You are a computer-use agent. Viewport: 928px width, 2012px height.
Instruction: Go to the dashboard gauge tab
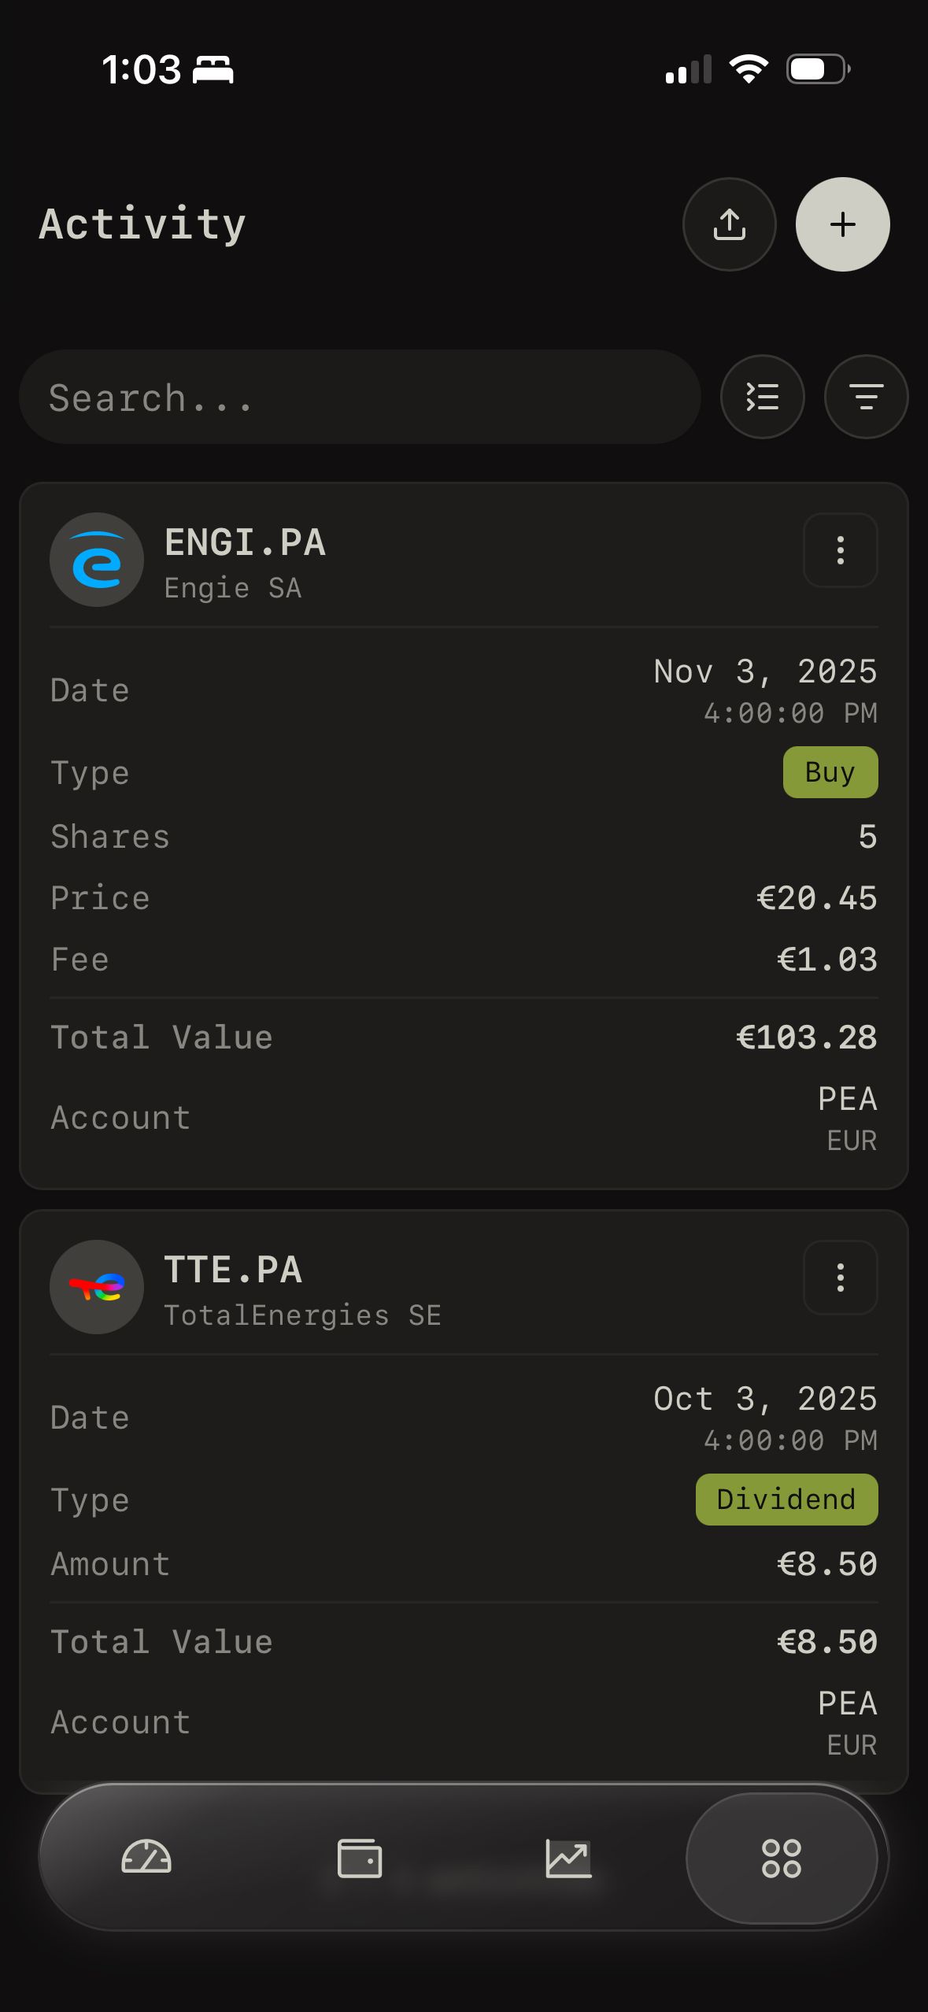point(146,1858)
